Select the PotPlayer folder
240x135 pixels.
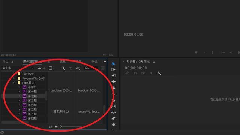pos(28,74)
